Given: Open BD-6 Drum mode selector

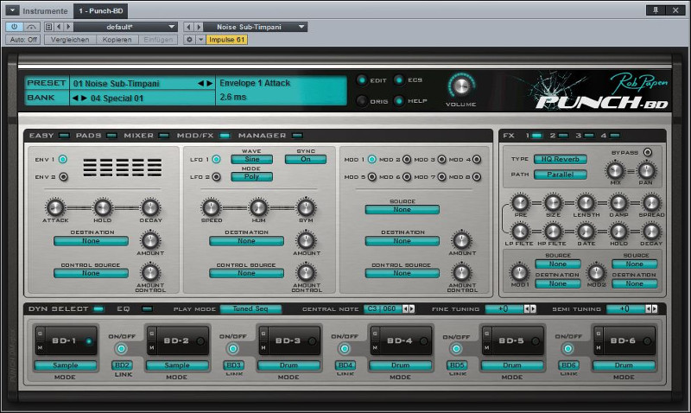Looking at the screenshot, I should tap(624, 365).
